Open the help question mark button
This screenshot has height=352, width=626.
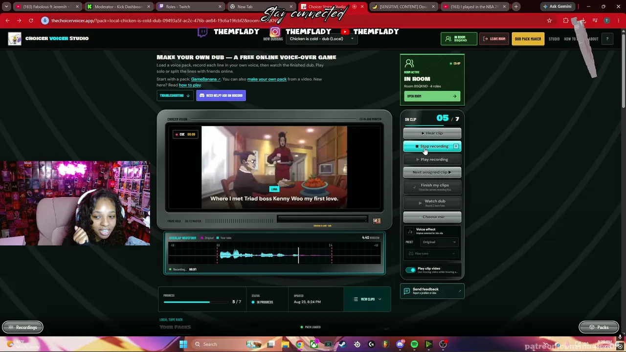pos(607,39)
